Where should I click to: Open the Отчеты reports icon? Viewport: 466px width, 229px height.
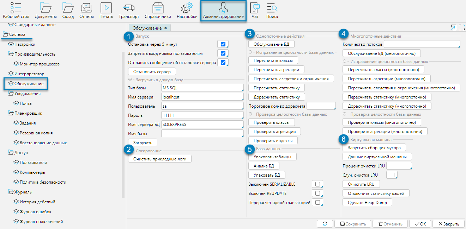86,8
